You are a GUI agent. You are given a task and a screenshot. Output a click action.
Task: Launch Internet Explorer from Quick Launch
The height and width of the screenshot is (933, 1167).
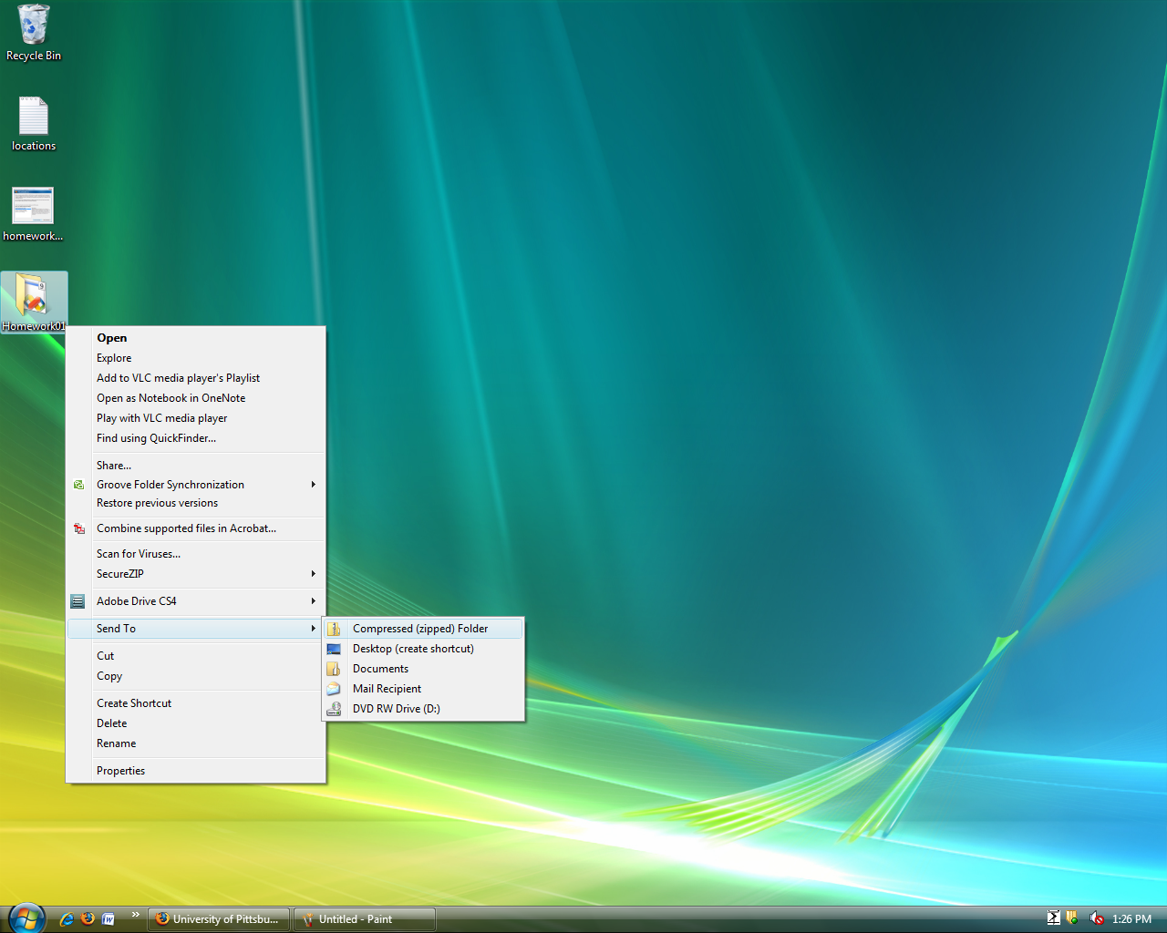66,918
